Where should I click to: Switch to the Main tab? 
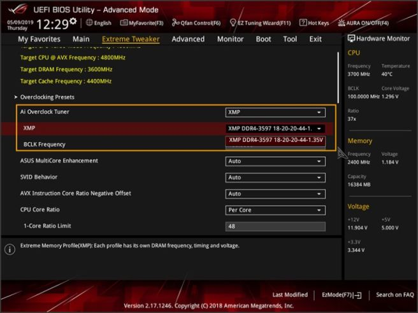point(81,39)
